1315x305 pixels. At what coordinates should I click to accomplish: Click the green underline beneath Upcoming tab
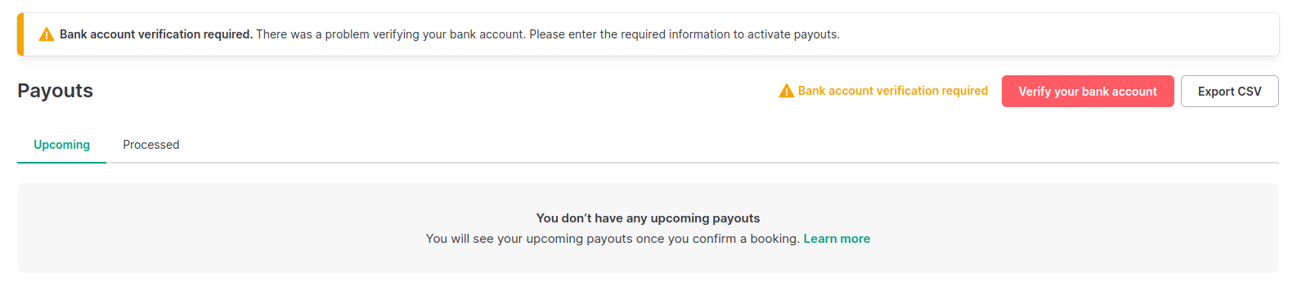coord(61,162)
